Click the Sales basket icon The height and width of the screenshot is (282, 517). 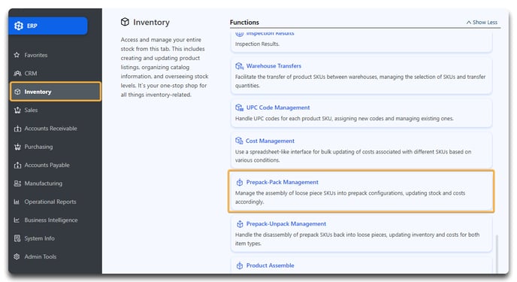click(17, 110)
